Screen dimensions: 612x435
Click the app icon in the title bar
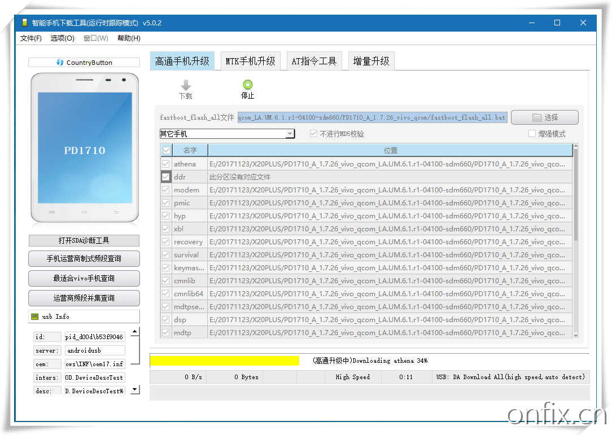(25, 23)
